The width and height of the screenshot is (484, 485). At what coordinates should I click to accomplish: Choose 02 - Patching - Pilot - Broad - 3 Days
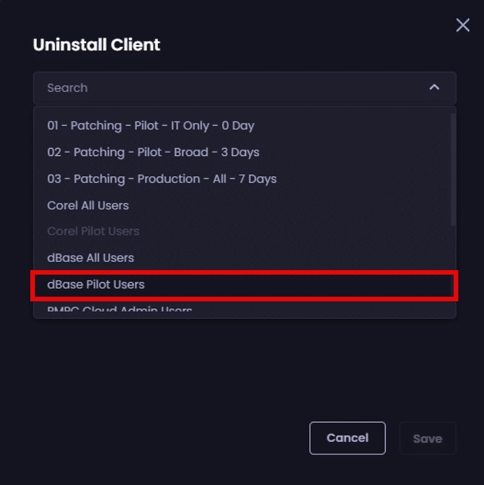pos(153,152)
